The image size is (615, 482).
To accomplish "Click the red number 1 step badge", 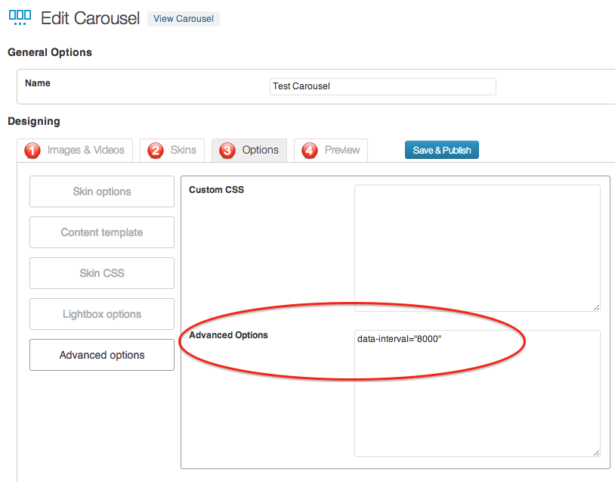I will (x=32, y=151).
